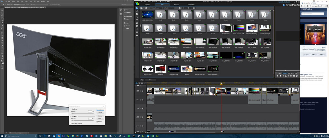Open PowerDirector Media room icon
This screenshot has height=138, width=329.
(x=137, y=8)
